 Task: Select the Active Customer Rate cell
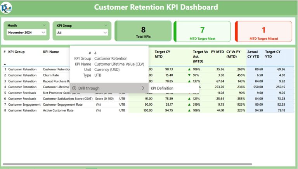(x=58, y=110)
